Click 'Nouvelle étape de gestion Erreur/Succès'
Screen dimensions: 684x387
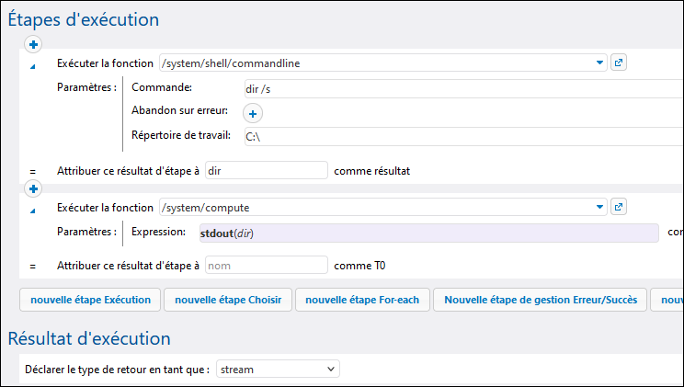pos(540,300)
